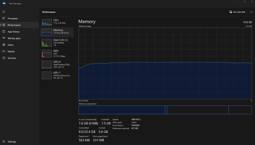This screenshot has width=255, height=145.
Task: Select the Users icon in sidebar
Action: (x=4, y=45)
